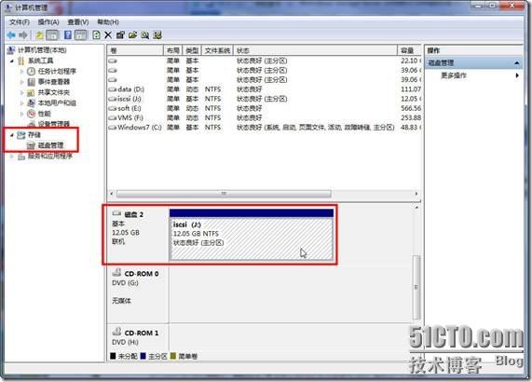Expand the 服务和应用程序 node arrow
The width and height of the screenshot is (532, 382).
(x=12, y=157)
